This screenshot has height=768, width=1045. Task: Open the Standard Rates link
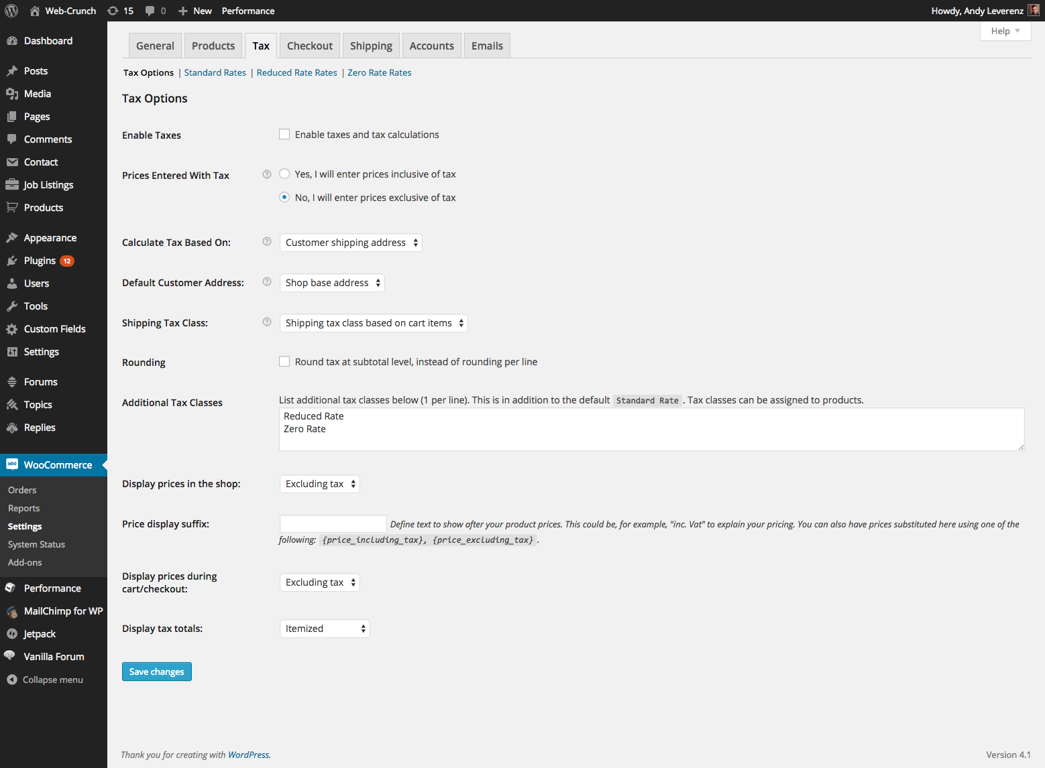point(215,72)
